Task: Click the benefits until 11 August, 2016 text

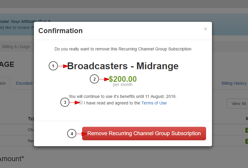Action: (x=123, y=96)
